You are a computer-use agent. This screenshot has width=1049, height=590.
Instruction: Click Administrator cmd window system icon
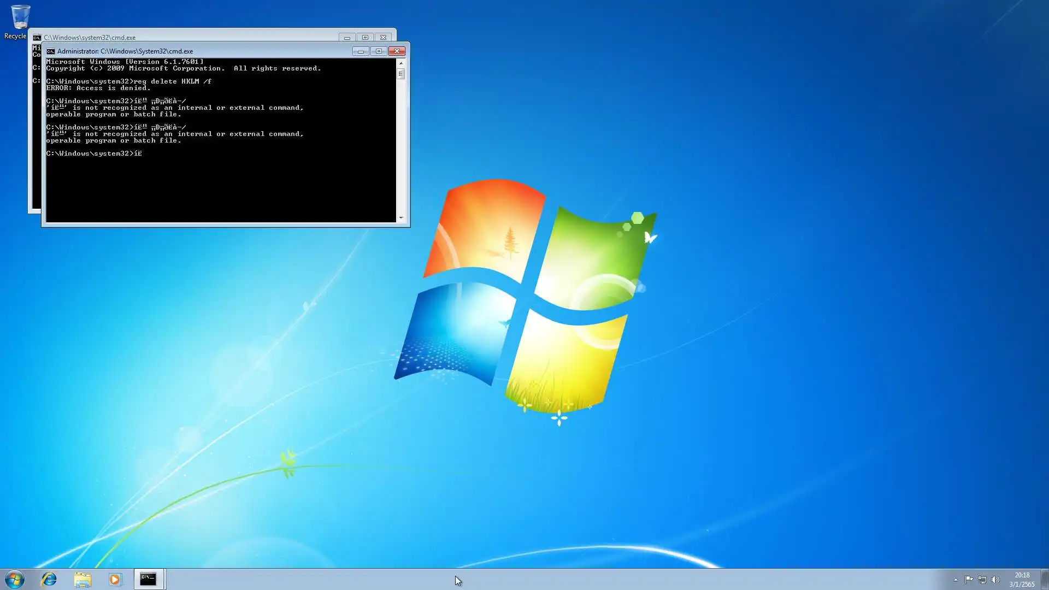click(x=50, y=51)
